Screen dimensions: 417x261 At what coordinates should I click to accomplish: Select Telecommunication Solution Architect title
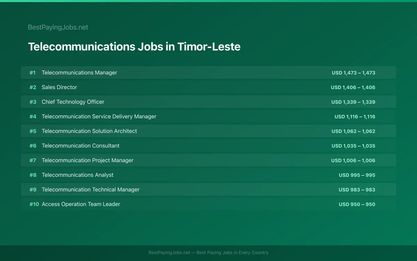(89, 131)
